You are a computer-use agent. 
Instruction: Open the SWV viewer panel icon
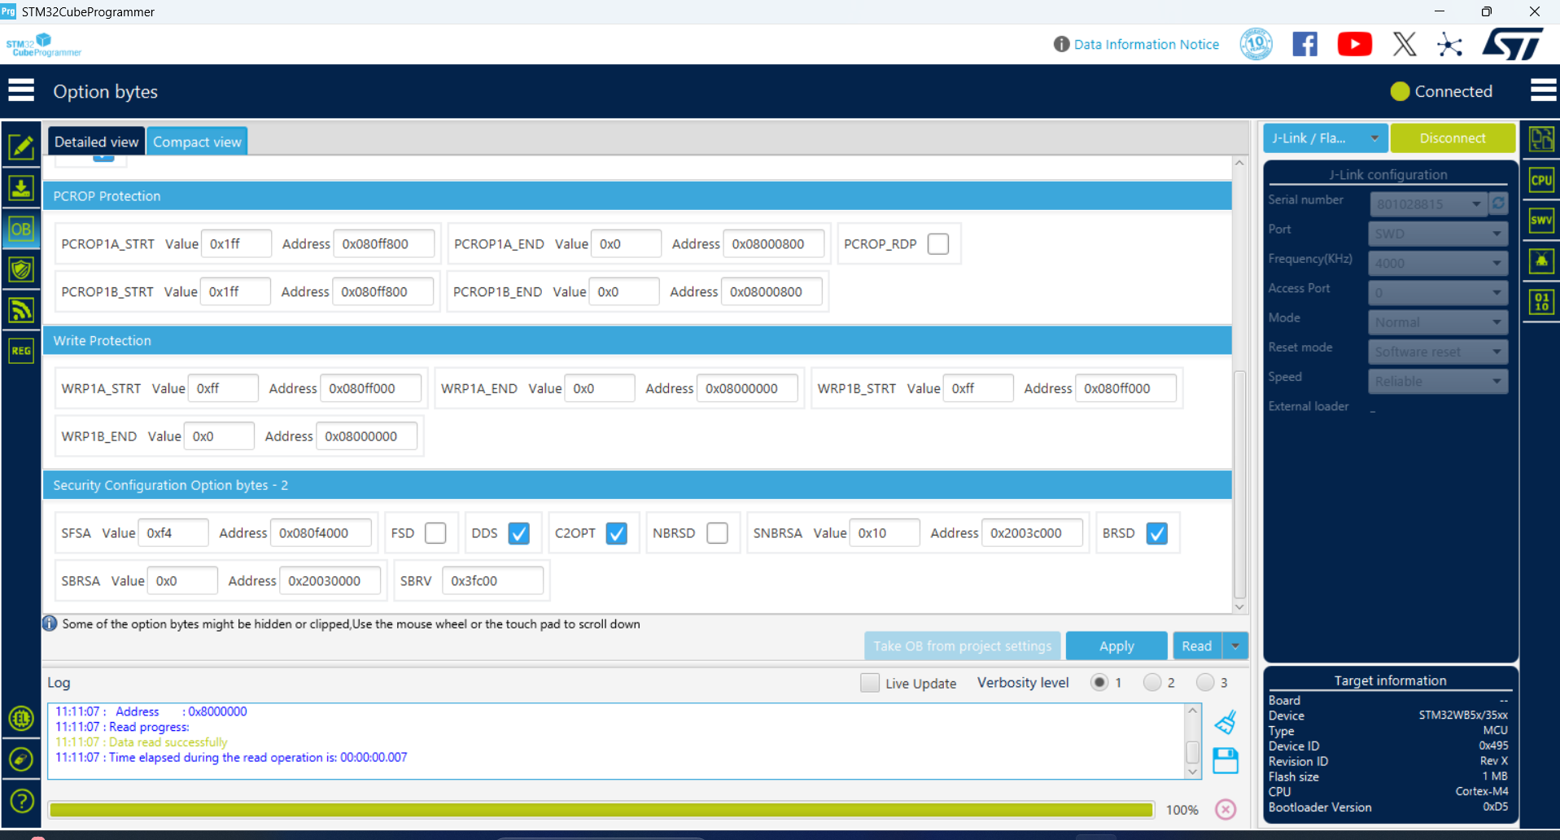point(1540,220)
